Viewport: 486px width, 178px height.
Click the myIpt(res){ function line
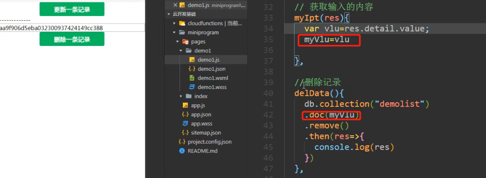(x=321, y=18)
